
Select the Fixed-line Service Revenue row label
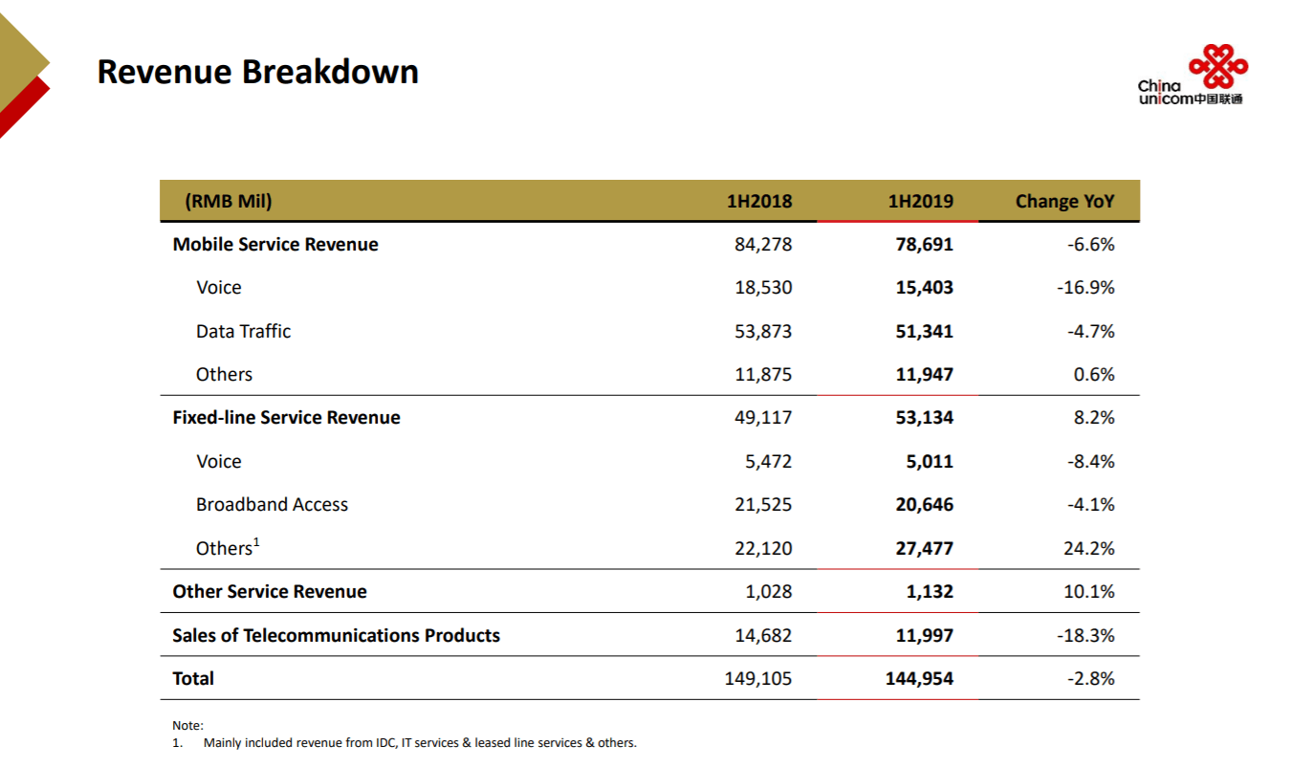pyautogui.click(x=286, y=417)
